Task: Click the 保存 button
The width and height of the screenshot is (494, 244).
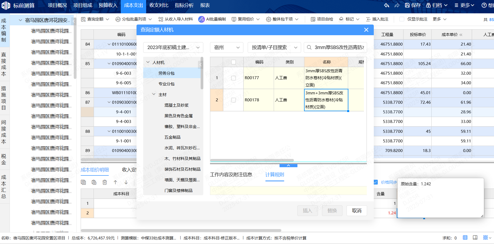Action: (413, 5)
